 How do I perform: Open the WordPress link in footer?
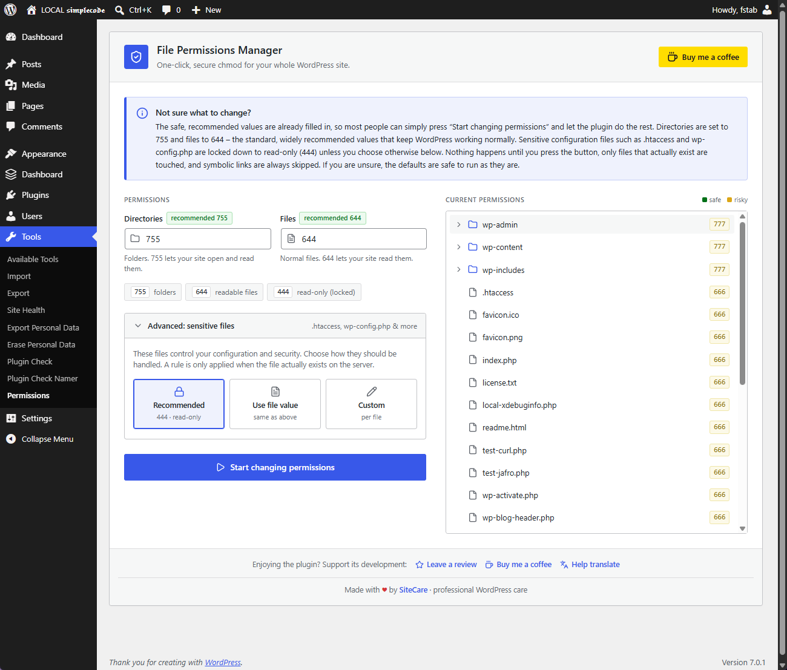tap(223, 663)
